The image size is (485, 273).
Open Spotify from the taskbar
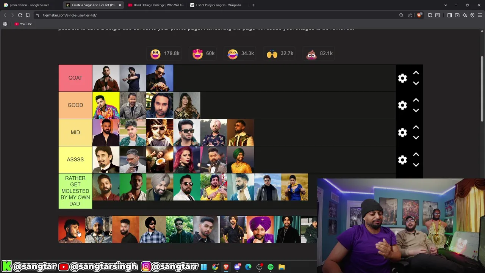pos(271,267)
